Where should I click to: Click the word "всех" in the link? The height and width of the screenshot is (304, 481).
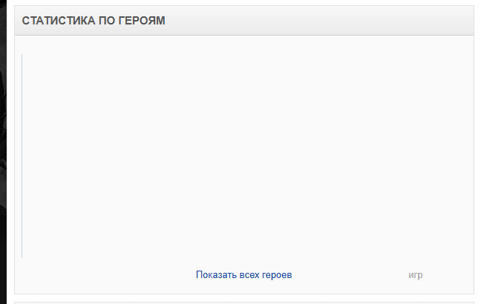250,275
